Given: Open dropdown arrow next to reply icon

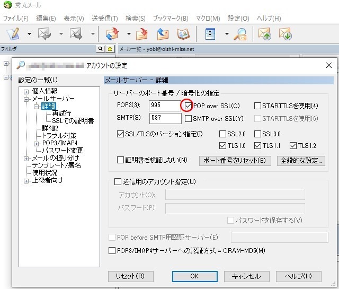Looking at the screenshot, I should click(61, 34).
